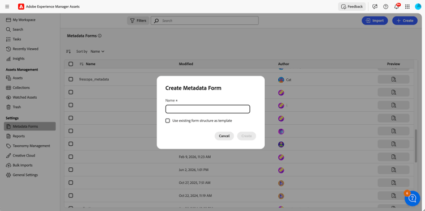Click the Import button
The height and width of the screenshot is (211, 425).
pos(375,20)
